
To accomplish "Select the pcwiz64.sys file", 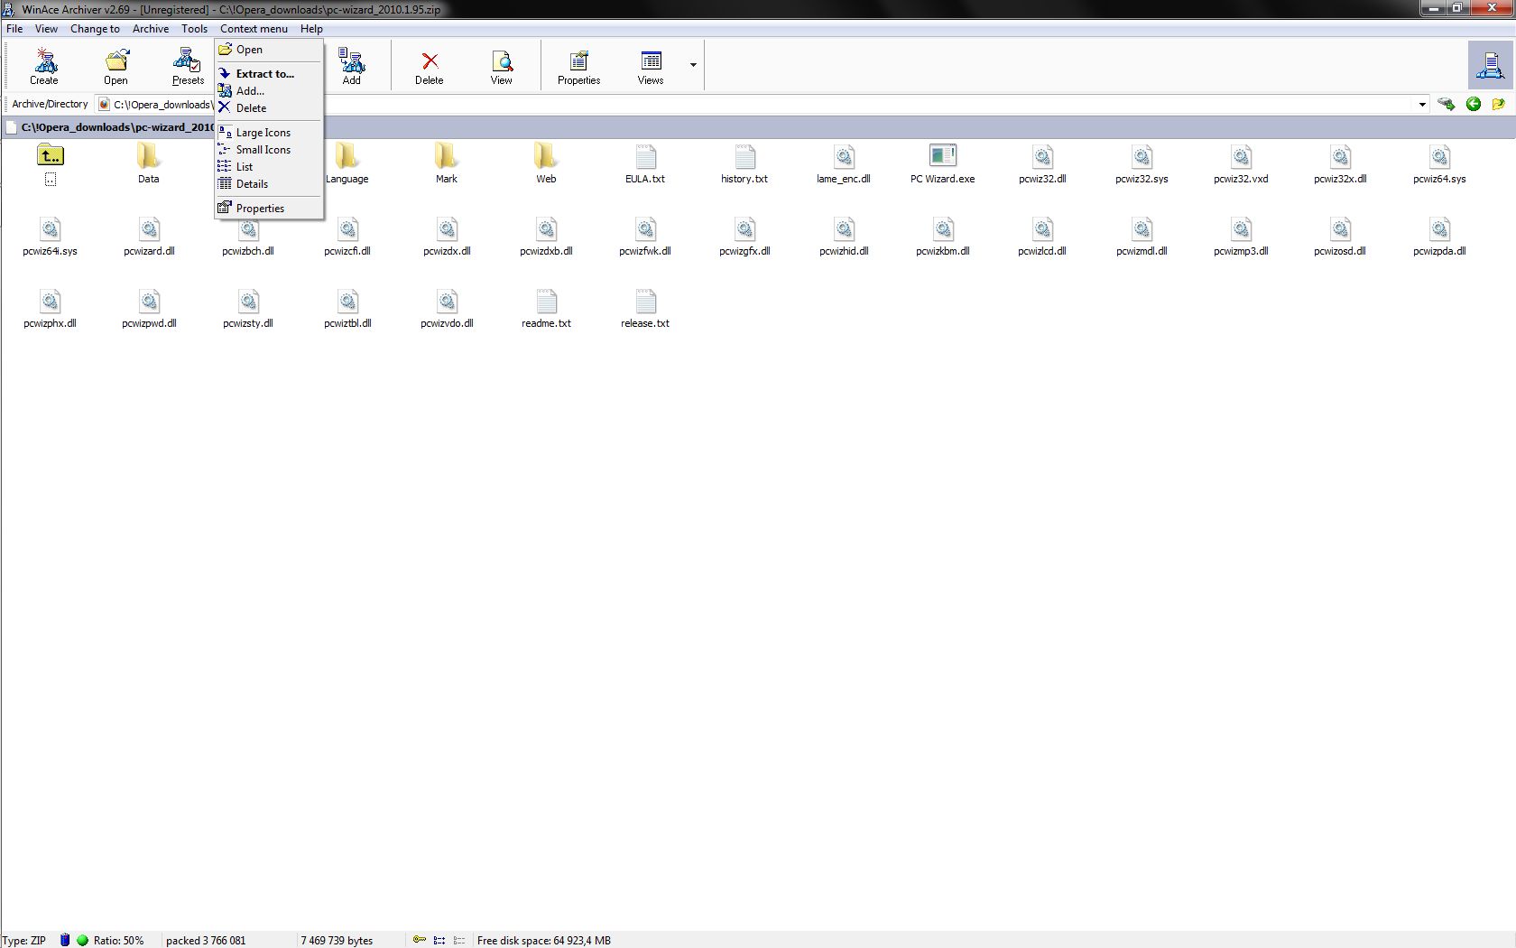I will coord(1439,163).
